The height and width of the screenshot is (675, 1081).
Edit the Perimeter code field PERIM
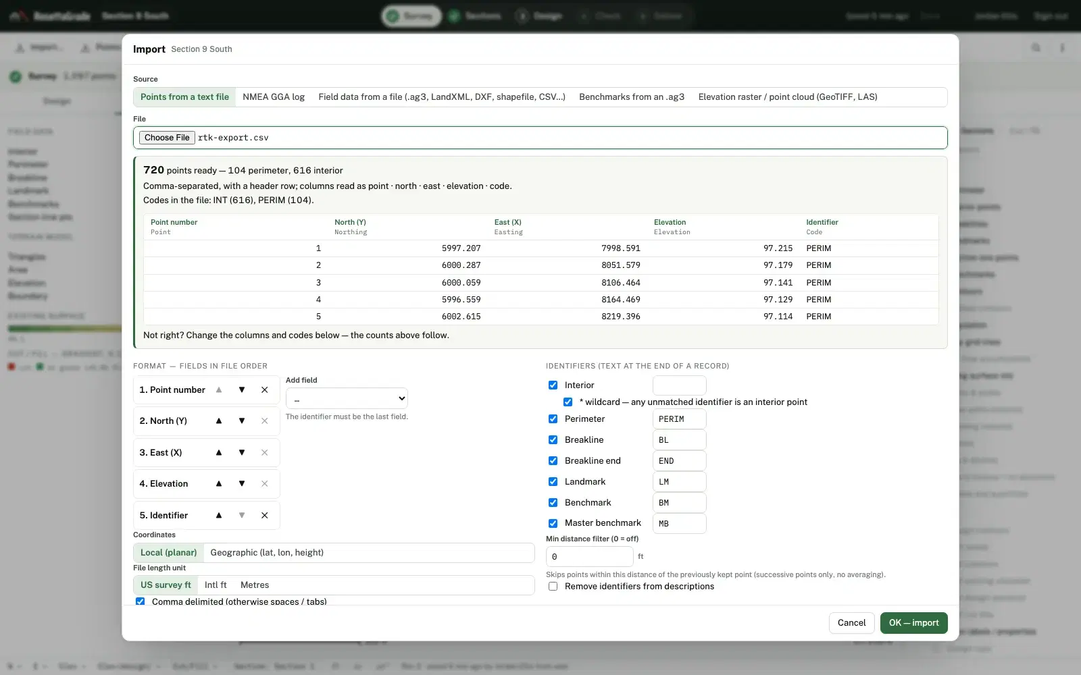(679, 419)
